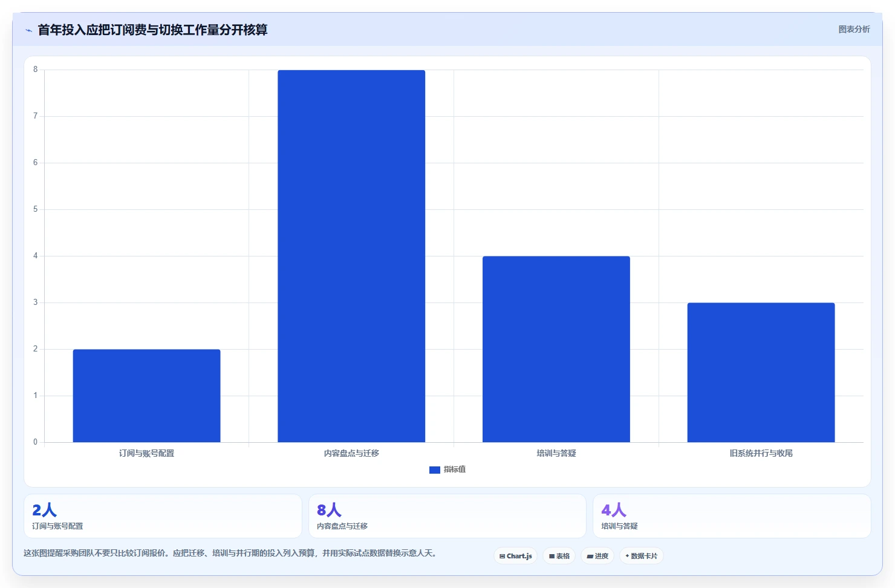This screenshot has height=588, width=895.
Task: Click the 订阅与账号配置 axis label
Action: (146, 453)
